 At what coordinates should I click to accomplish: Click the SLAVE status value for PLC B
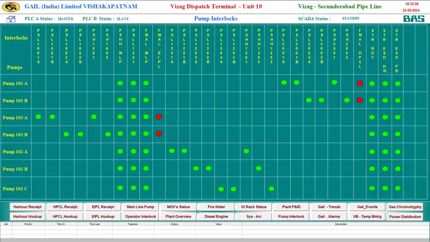point(123,19)
